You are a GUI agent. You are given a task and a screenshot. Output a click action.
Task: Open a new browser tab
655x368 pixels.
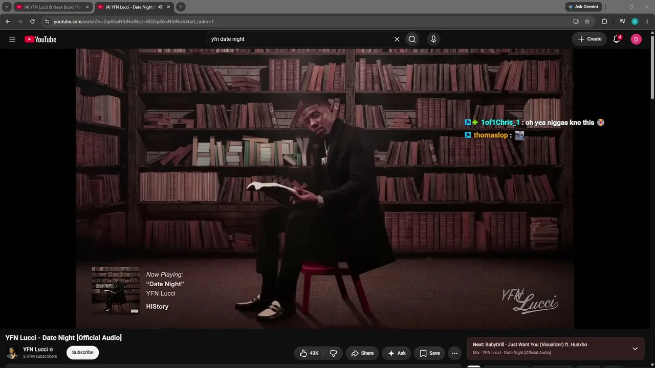pyautogui.click(x=181, y=7)
